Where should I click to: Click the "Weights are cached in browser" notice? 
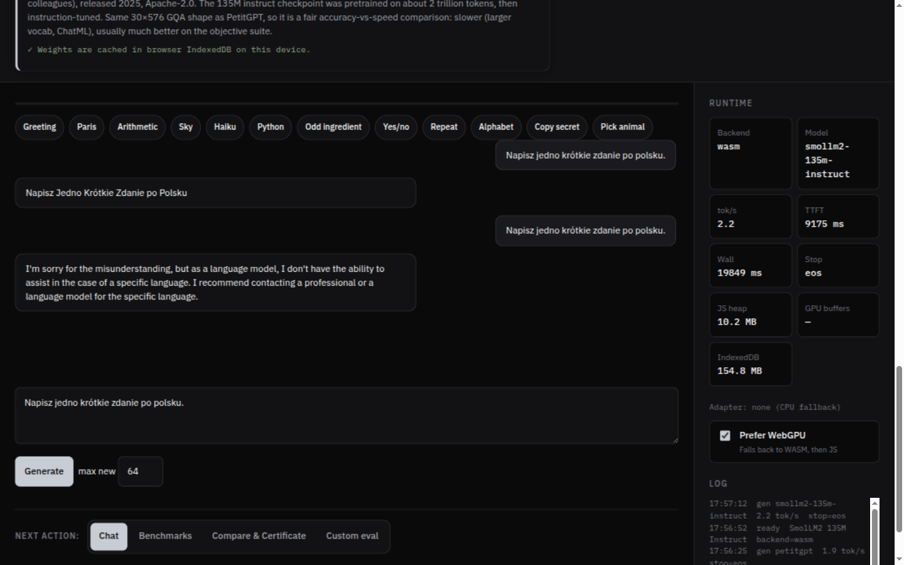pyautogui.click(x=169, y=50)
